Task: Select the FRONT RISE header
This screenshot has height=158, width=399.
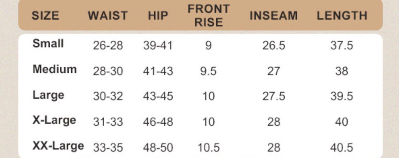Action: (x=209, y=16)
